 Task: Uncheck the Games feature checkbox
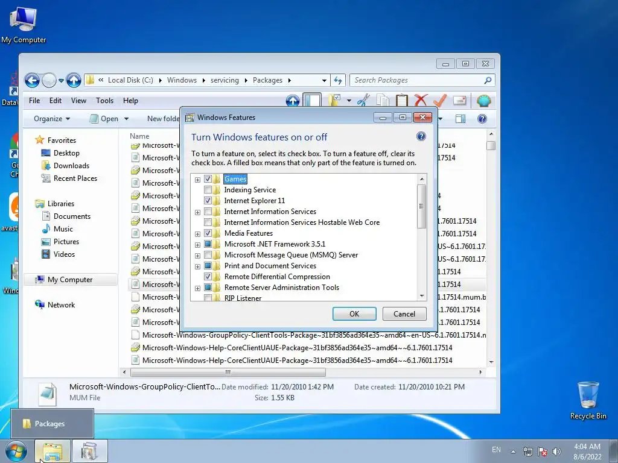click(208, 179)
